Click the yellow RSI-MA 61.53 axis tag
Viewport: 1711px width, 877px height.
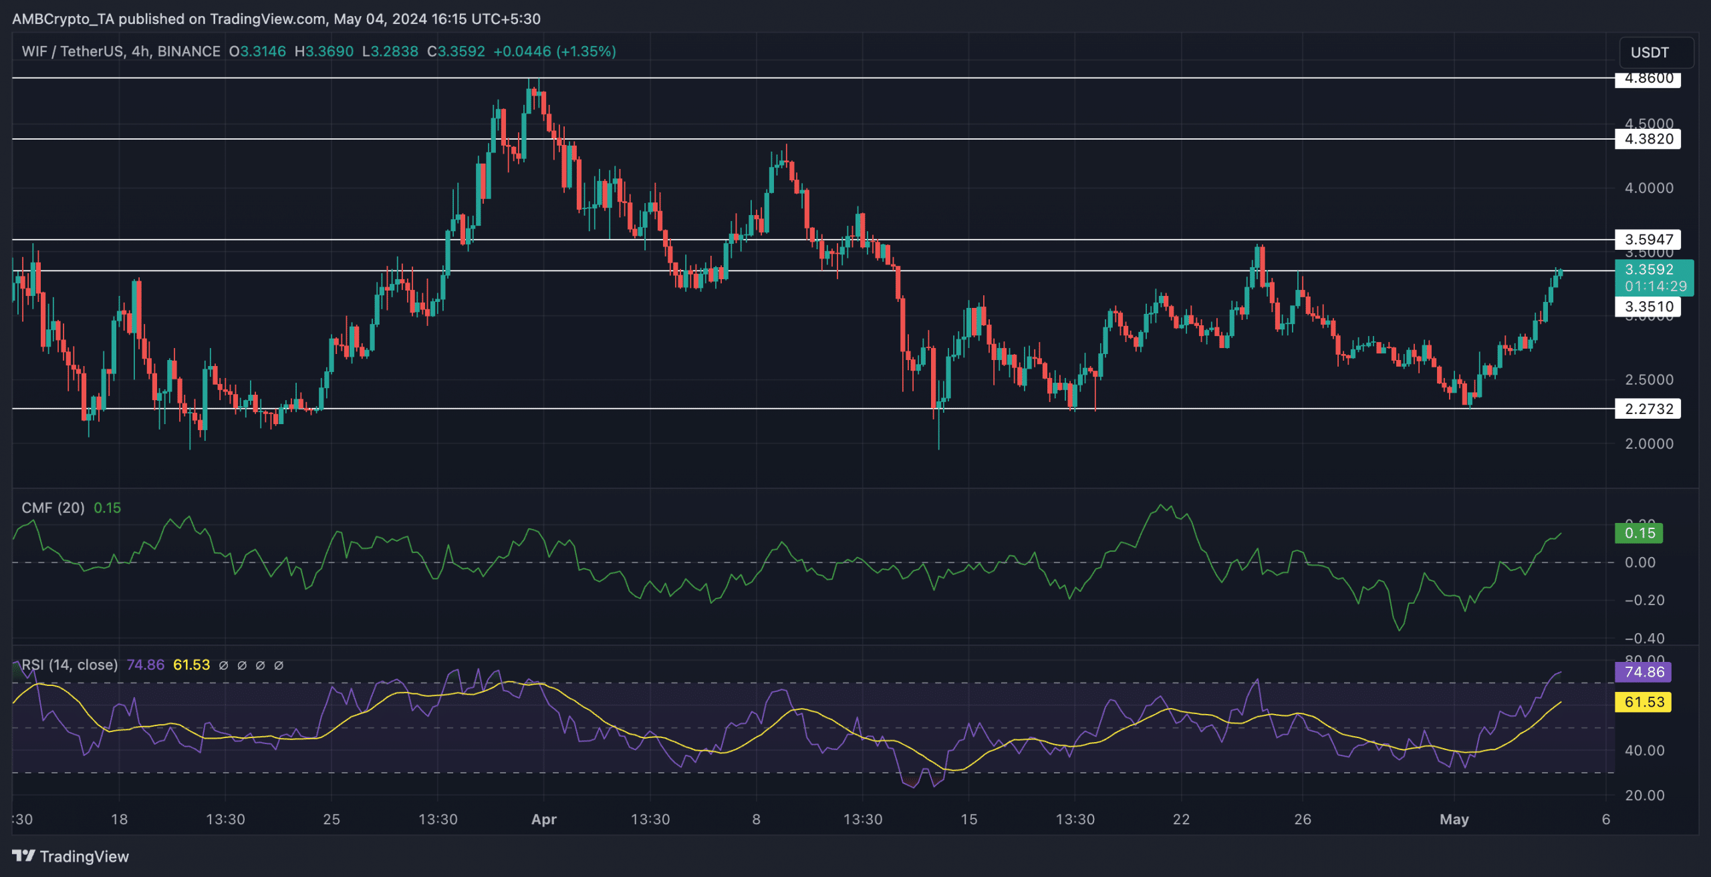pyautogui.click(x=1643, y=702)
